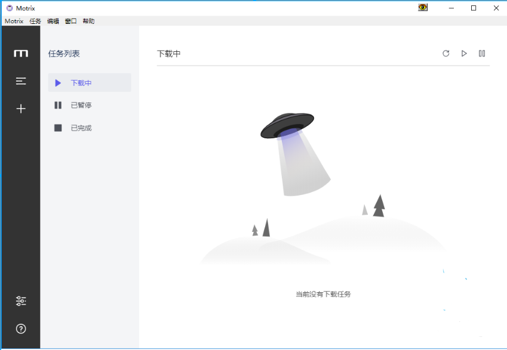Close the Motrix window
Image resolution: width=507 pixels, height=350 pixels.
496,8
